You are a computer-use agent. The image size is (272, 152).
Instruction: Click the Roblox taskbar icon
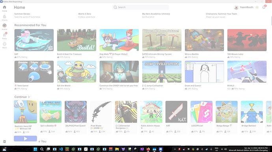pyautogui.click(x=160, y=149)
